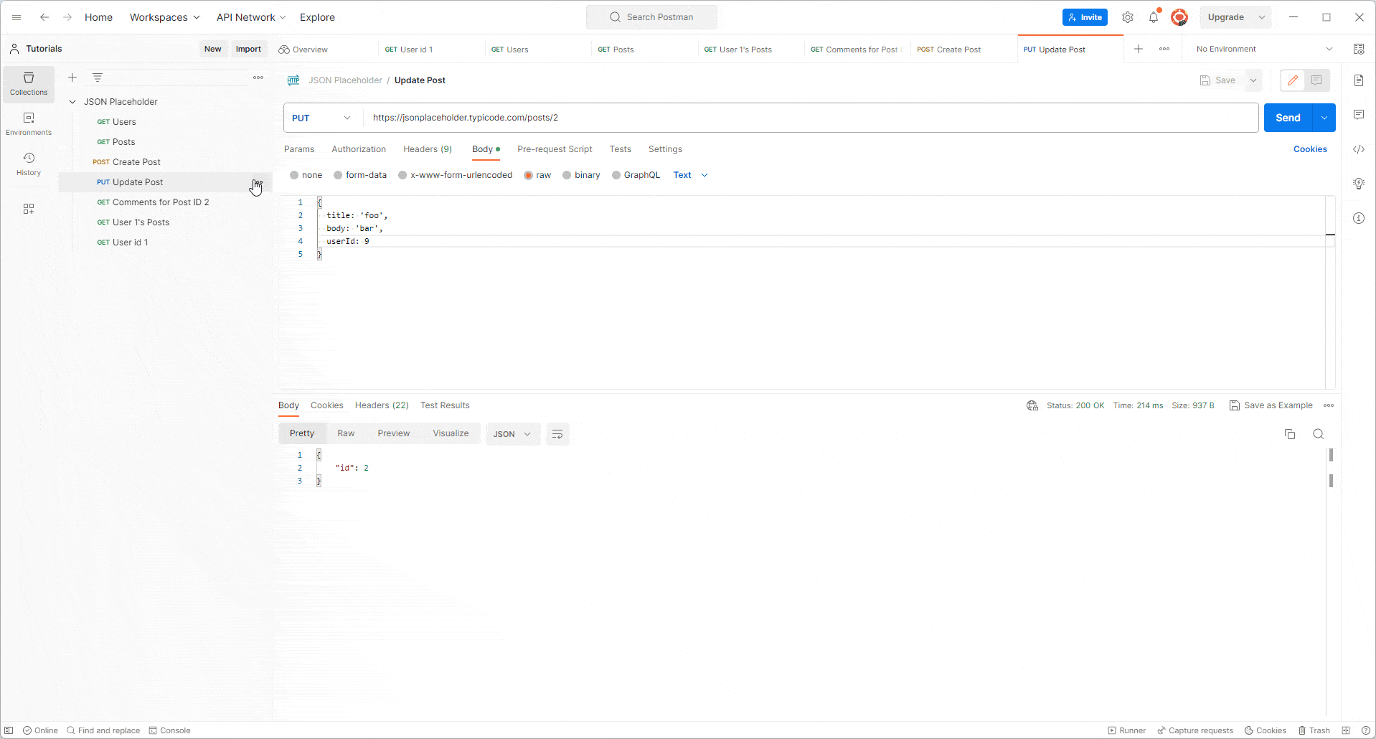Select the x-www-form-urlencoded body type
Screen dimensions: 1376x739
click(402, 175)
